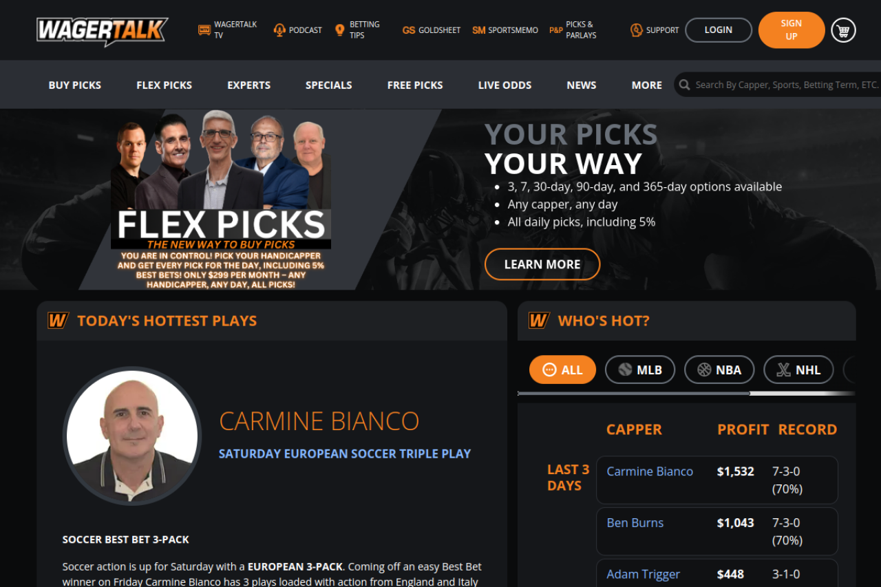881x587 pixels.
Task: Filter Who's Hot by MLB
Action: click(640, 370)
